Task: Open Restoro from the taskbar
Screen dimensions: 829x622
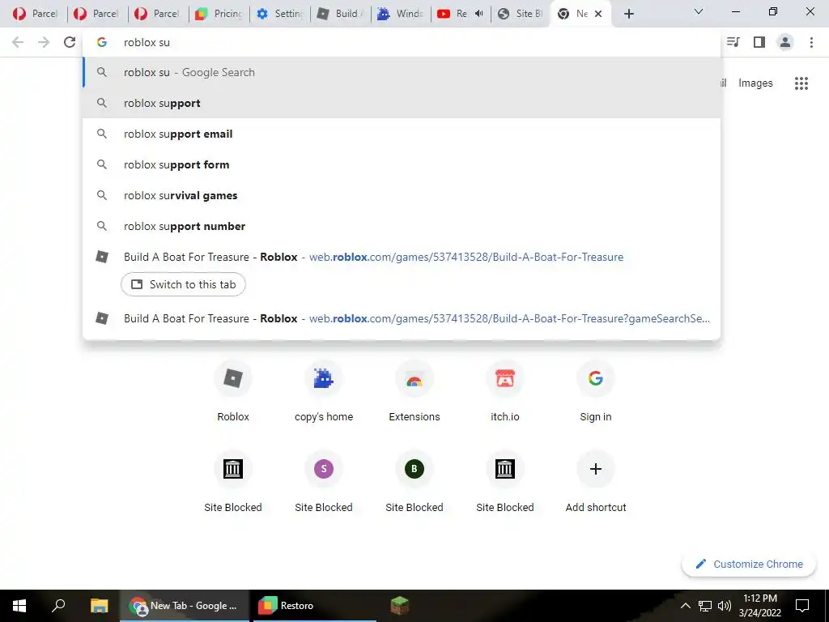Action: click(x=315, y=606)
